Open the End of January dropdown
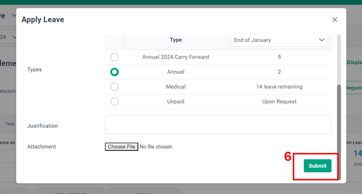The image size is (362, 194). click(279, 40)
